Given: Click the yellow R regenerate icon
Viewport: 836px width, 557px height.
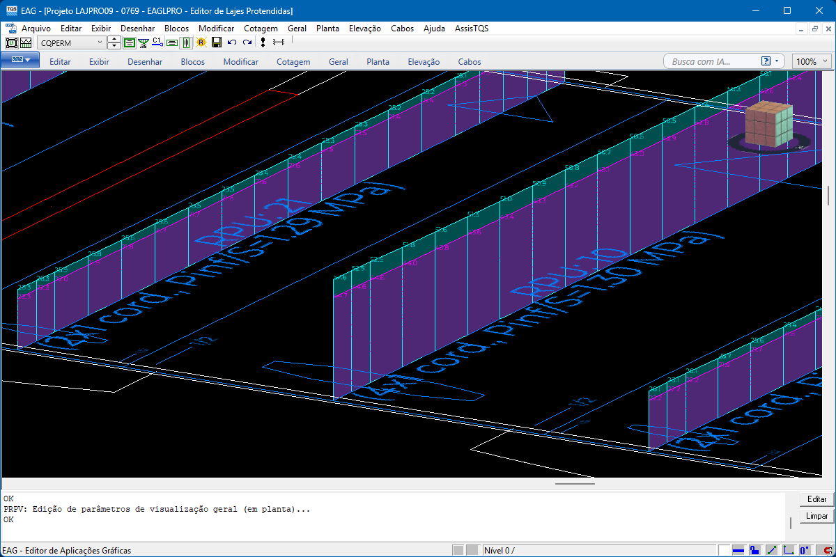Looking at the screenshot, I should (201, 42).
